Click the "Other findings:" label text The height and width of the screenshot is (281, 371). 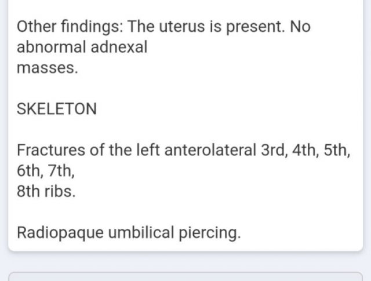pos(70,26)
